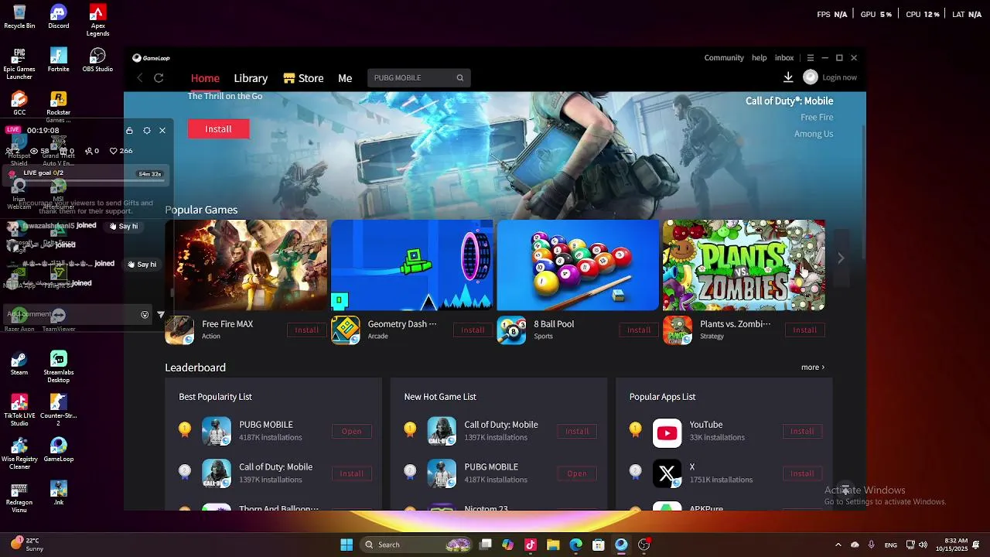990x557 pixels.
Task: Click GameLoop vertical scrollbar
Action: click(x=864, y=193)
